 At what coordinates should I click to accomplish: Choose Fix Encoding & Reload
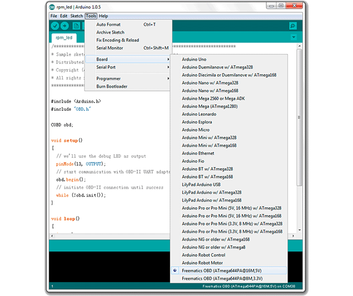pyautogui.click(x=127, y=40)
